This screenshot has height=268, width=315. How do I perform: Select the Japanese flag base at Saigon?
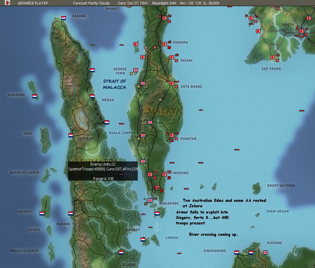click(302, 31)
